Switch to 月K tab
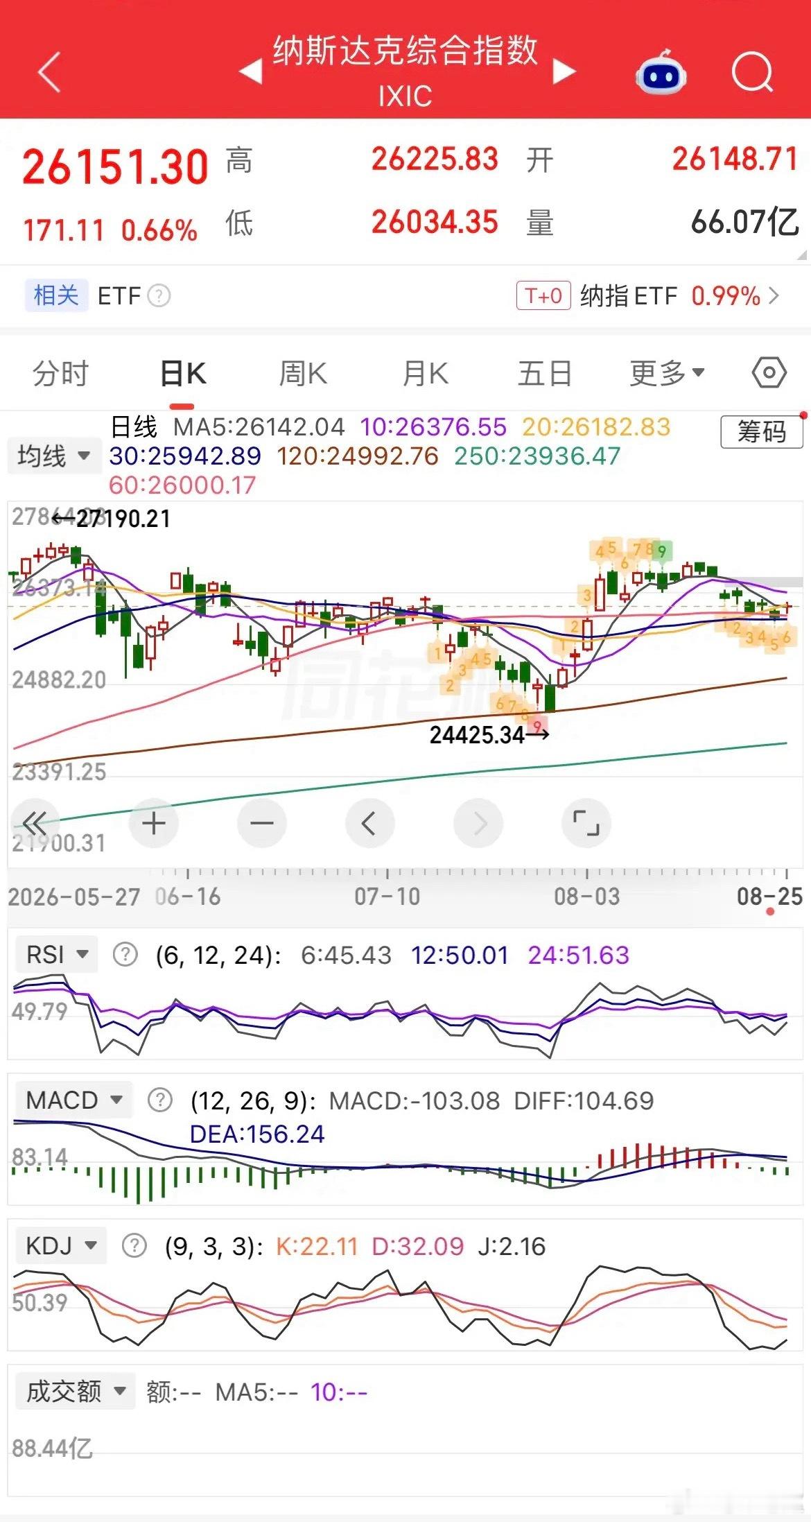 click(x=426, y=374)
